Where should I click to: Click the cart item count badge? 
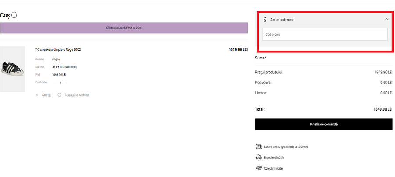coord(14,15)
